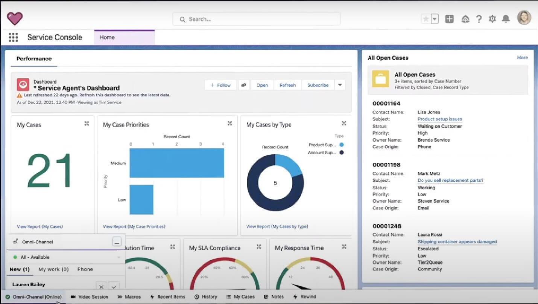Follow the Service Agent's Dashboard

tap(220, 85)
